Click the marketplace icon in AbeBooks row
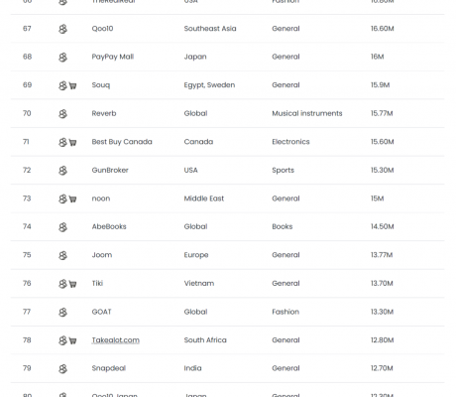 point(62,227)
